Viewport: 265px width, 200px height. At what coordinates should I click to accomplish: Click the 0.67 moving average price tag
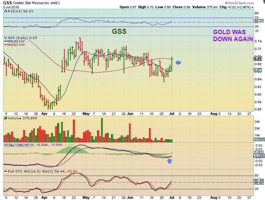258,70
